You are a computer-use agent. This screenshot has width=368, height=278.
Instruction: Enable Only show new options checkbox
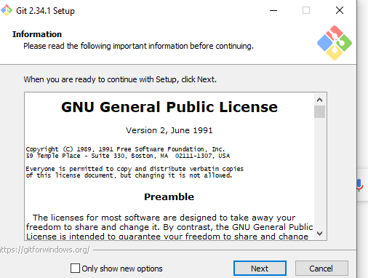click(75, 269)
